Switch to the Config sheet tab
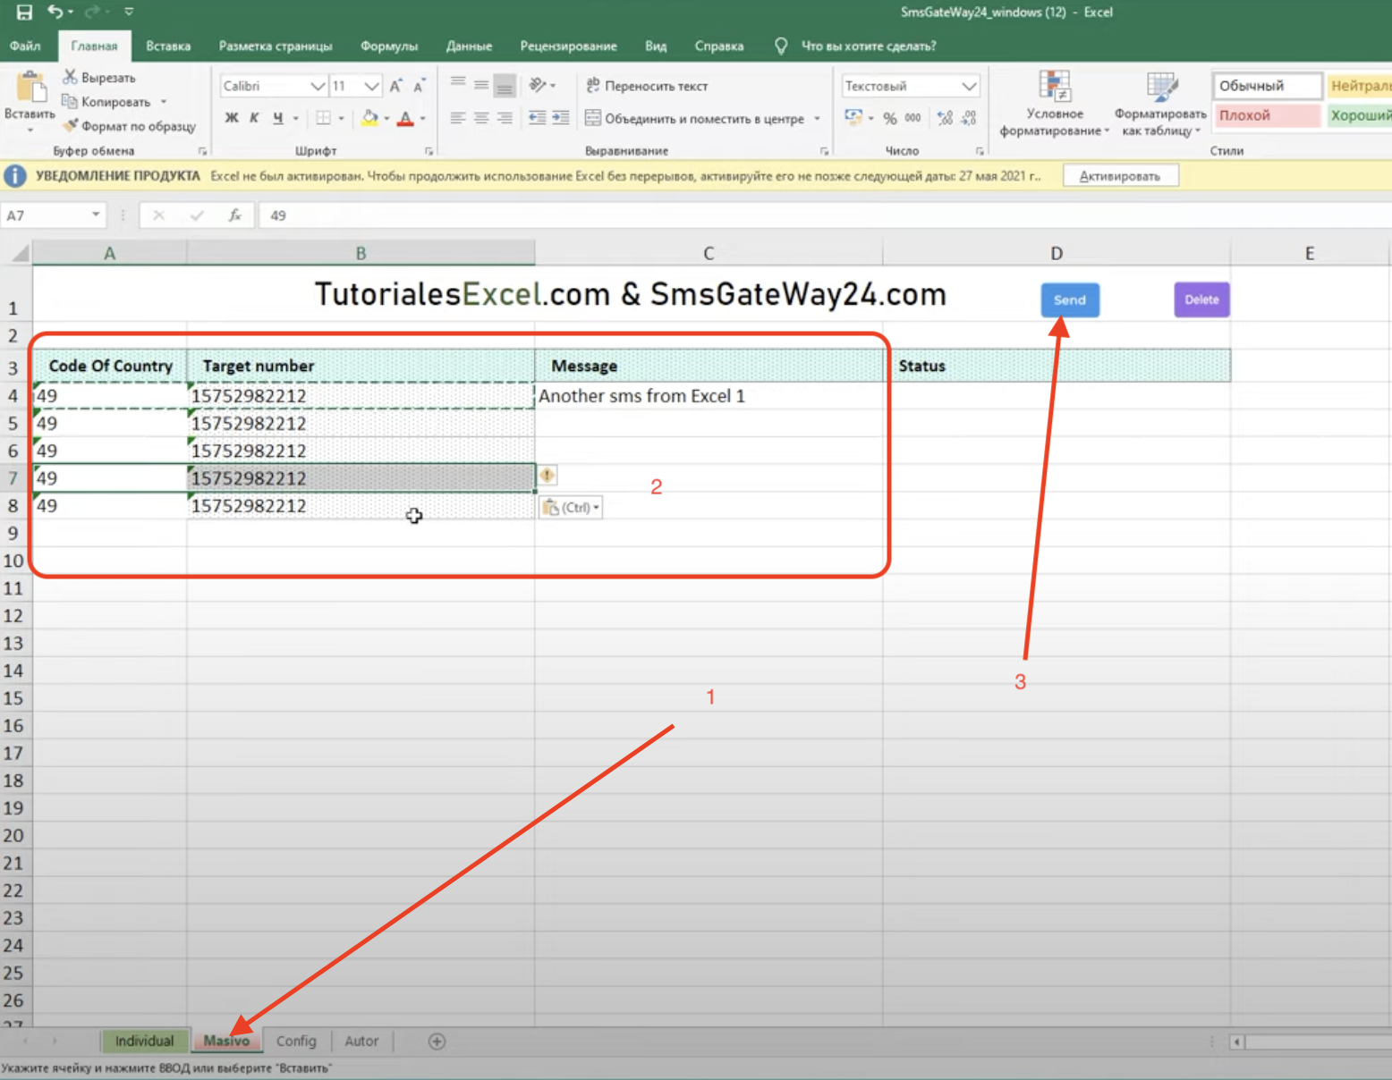1392x1080 pixels. (x=296, y=1041)
